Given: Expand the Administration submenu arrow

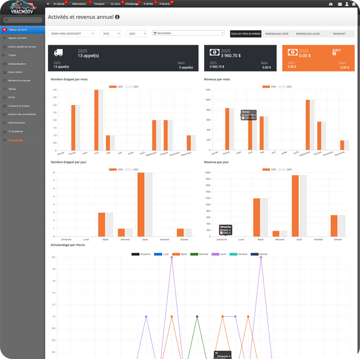Looking at the screenshot, I should (41, 123).
